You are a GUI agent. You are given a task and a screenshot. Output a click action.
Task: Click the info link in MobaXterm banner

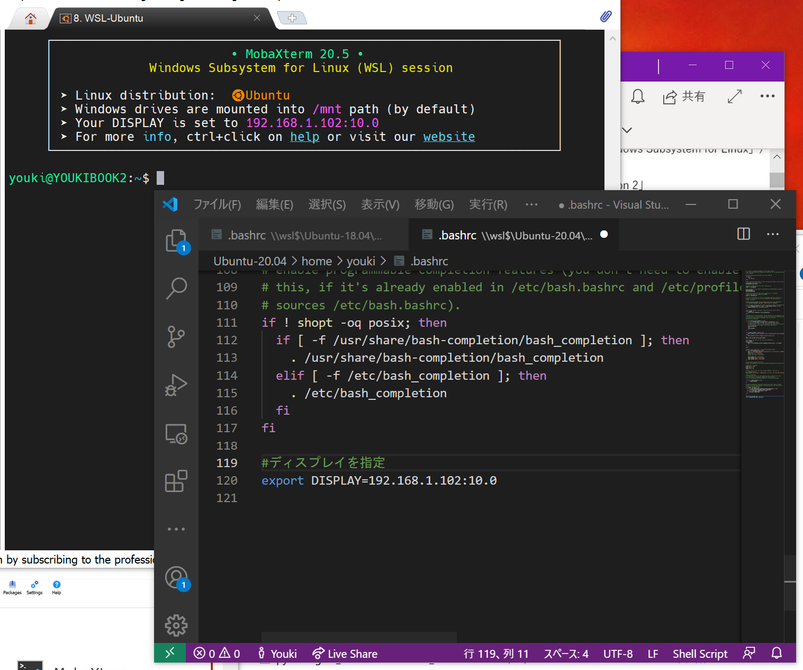tap(157, 137)
